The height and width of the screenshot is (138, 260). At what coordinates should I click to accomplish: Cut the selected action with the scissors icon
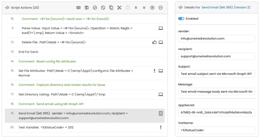pos(119,8)
